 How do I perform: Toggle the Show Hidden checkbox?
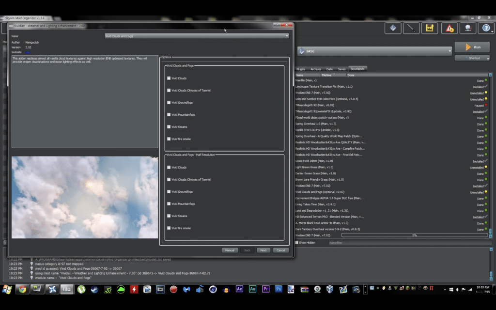point(297,243)
